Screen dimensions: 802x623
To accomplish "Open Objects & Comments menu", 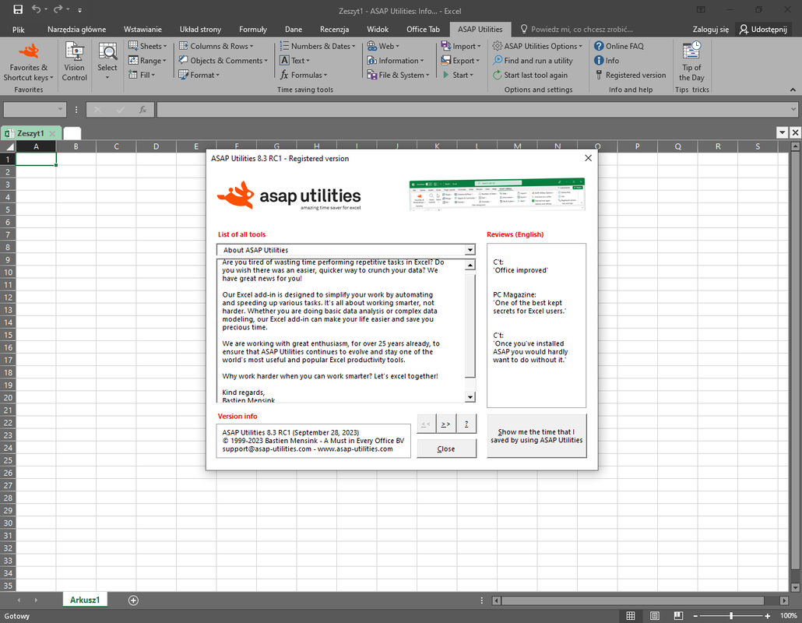I will (223, 61).
